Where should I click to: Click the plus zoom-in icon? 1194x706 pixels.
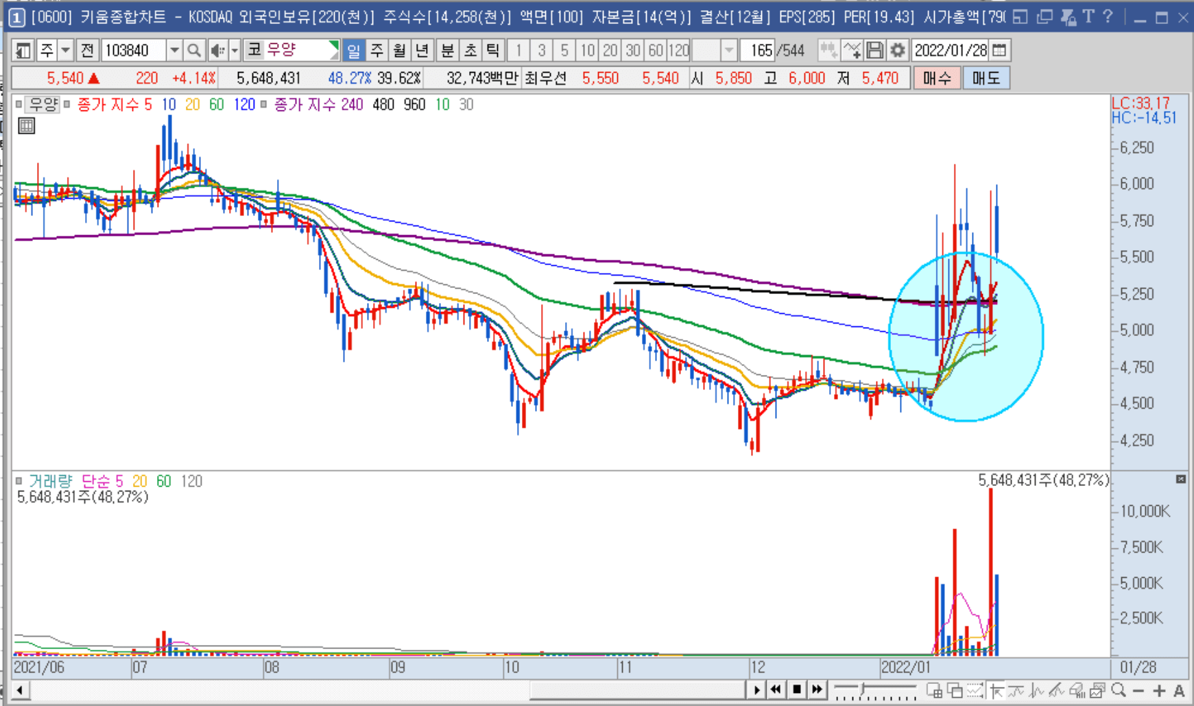1159,691
